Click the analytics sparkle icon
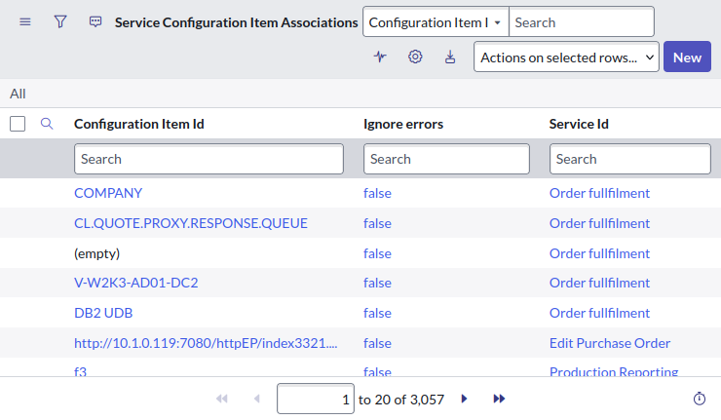 point(380,57)
